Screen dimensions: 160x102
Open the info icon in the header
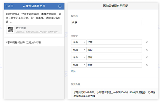60,6
